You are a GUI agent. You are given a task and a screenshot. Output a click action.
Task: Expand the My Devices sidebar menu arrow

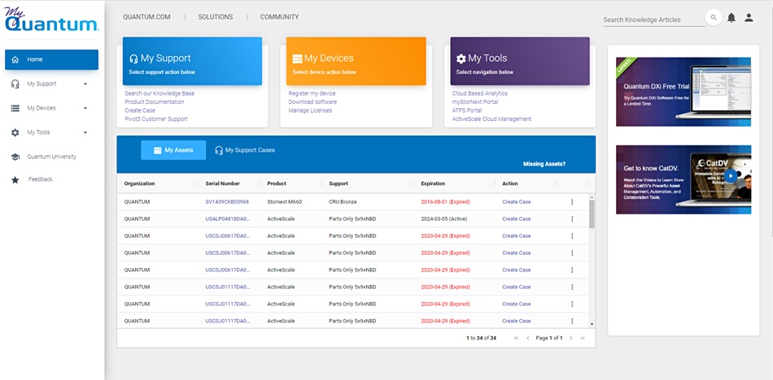pos(85,108)
